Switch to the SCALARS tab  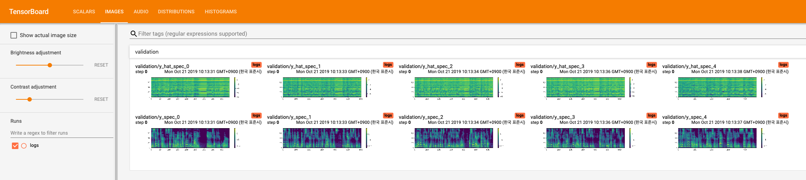[x=84, y=12]
